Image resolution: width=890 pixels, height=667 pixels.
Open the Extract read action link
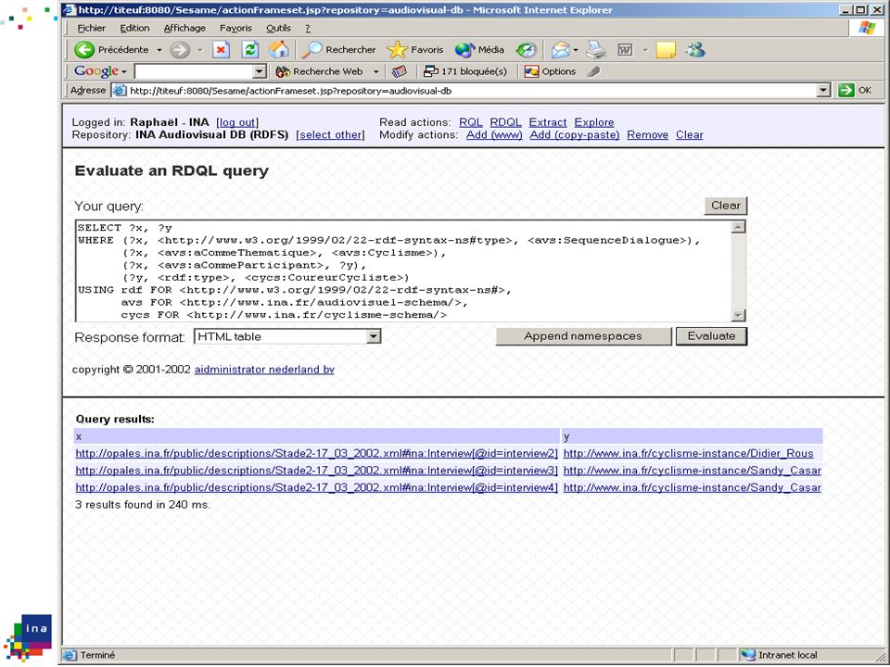pos(548,122)
